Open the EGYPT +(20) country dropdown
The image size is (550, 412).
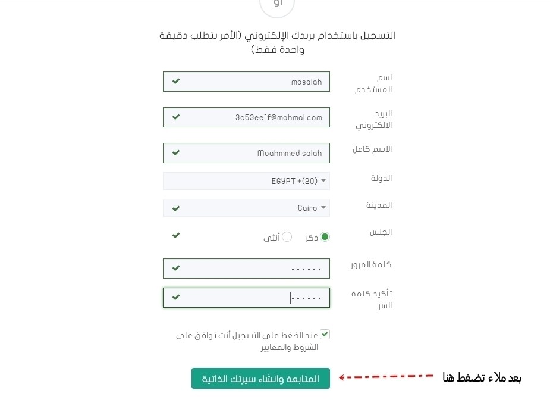pyautogui.click(x=246, y=181)
